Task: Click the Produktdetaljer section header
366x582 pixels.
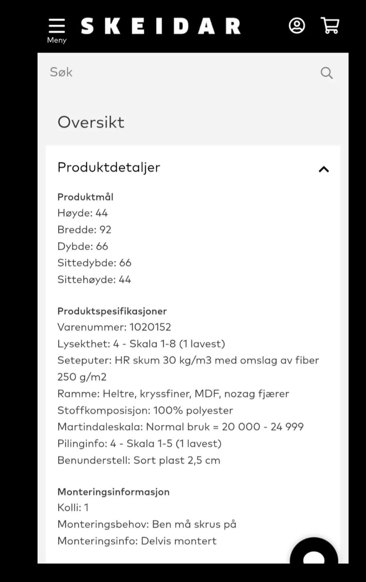Action: [x=109, y=167]
